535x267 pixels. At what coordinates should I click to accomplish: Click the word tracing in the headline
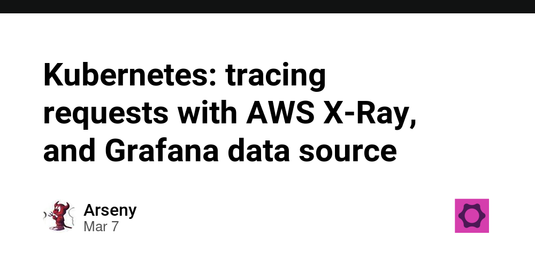276,77
